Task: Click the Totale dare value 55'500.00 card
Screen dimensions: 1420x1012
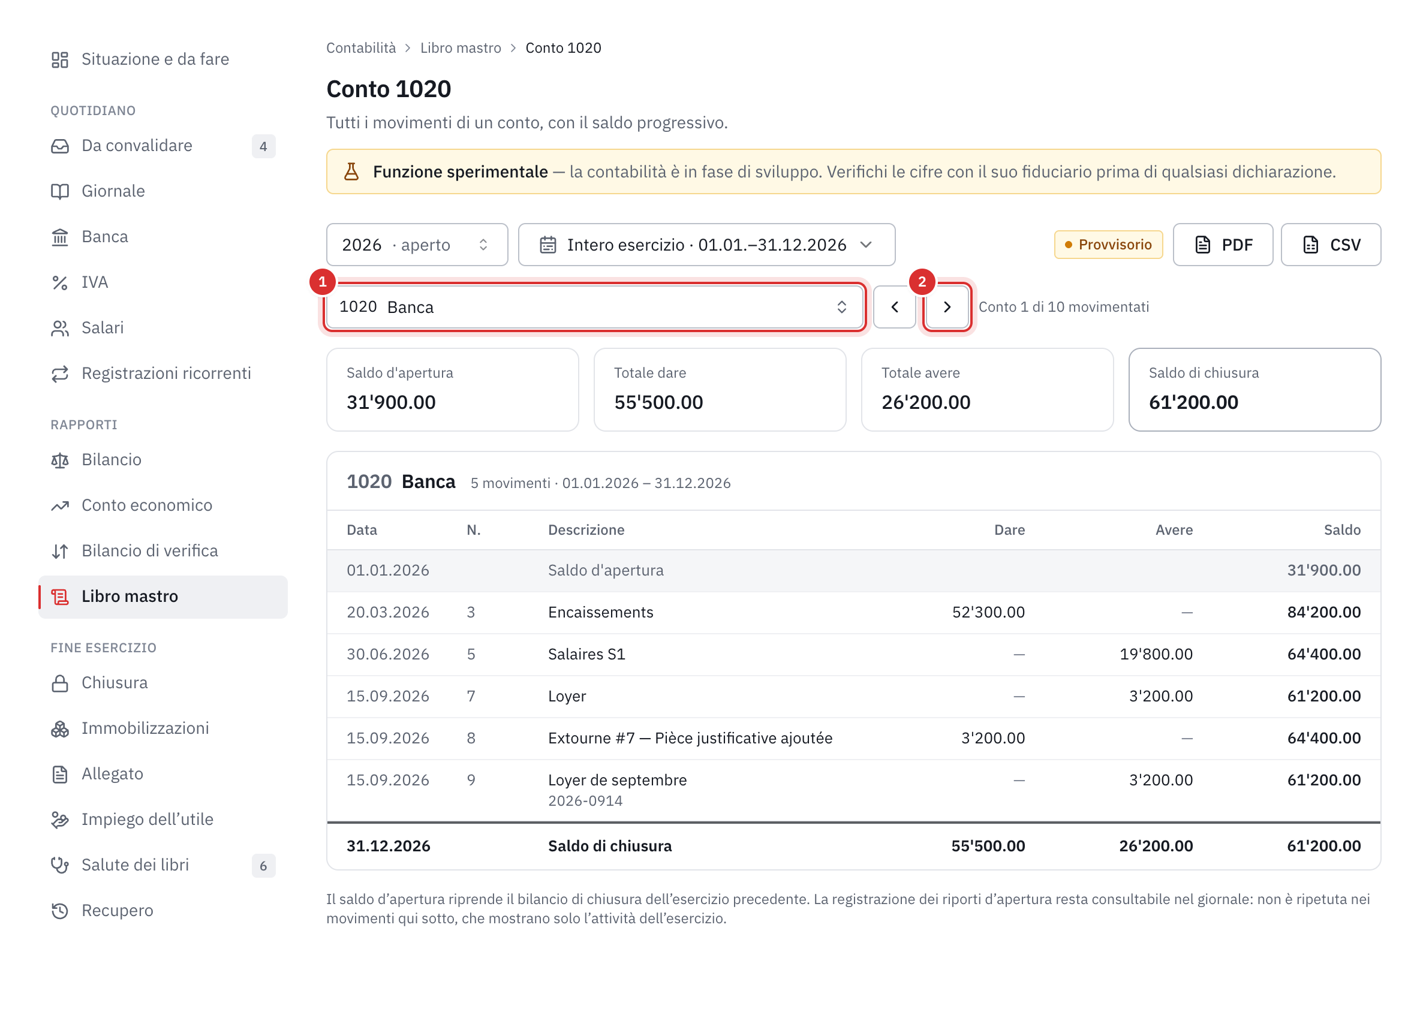Action: click(x=720, y=390)
